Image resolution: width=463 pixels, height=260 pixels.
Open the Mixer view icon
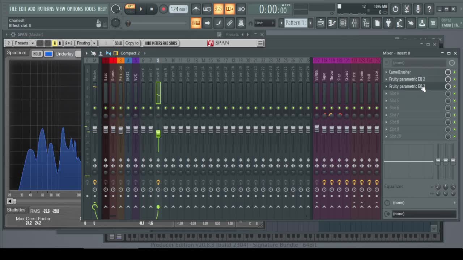[354, 23]
